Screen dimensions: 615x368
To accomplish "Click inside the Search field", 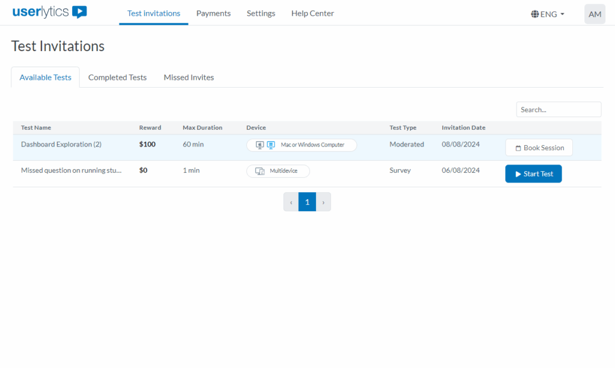I will pyautogui.click(x=558, y=109).
